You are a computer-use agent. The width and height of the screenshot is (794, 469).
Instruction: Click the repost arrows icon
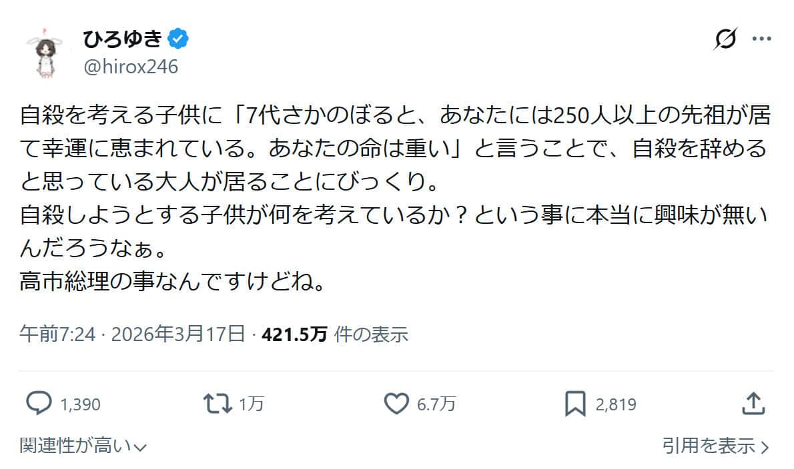(219, 404)
